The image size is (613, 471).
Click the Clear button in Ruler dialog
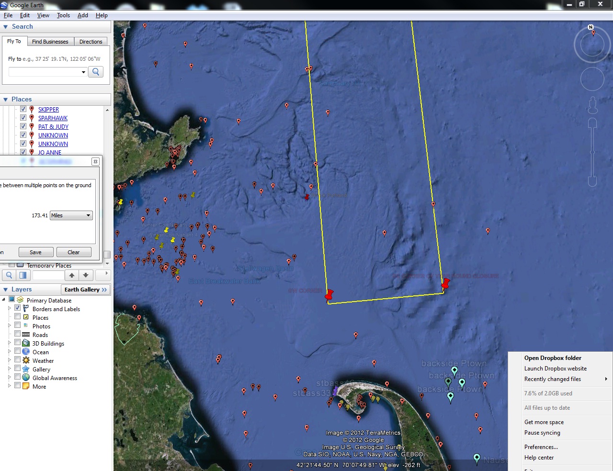(x=74, y=252)
